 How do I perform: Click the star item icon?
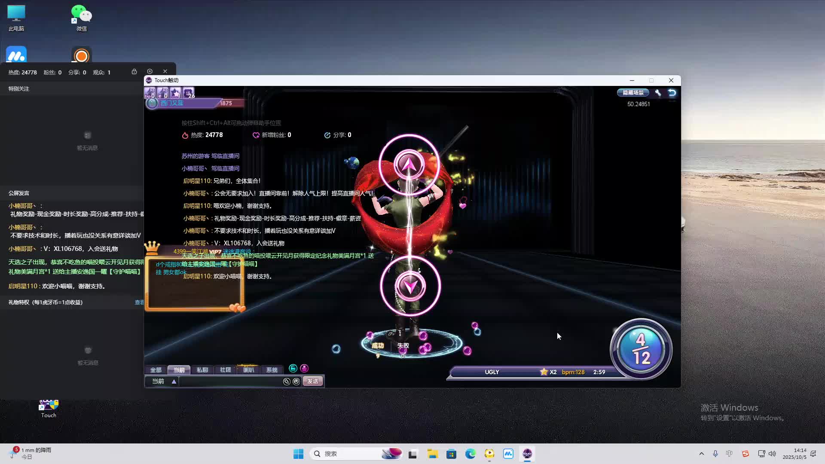(175, 92)
